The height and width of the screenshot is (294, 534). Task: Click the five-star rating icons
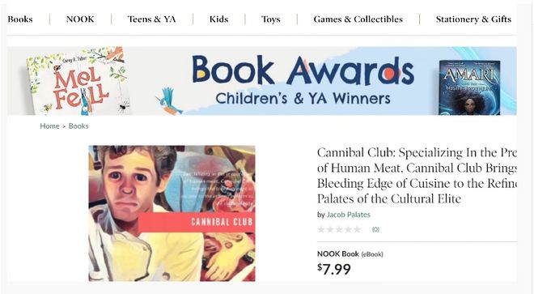point(339,229)
